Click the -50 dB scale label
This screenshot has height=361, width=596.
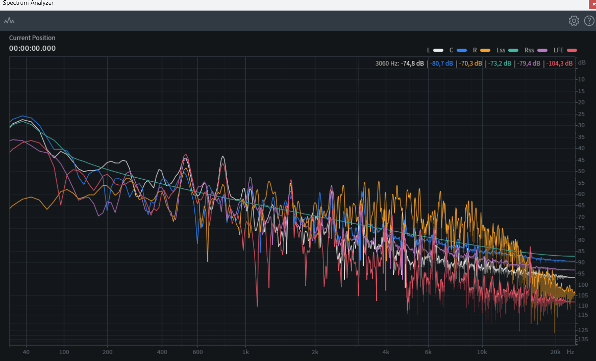[581, 171]
